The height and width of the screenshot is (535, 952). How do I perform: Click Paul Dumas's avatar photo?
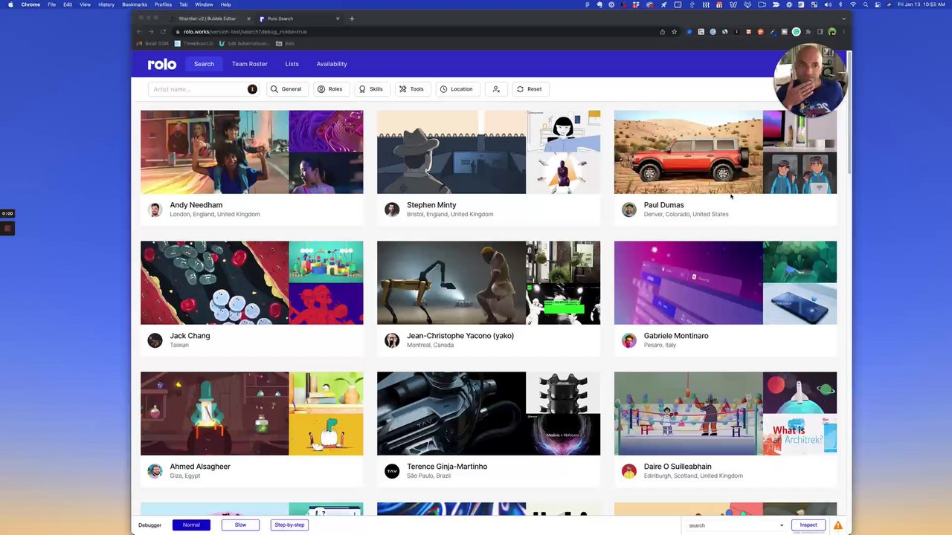pos(629,210)
